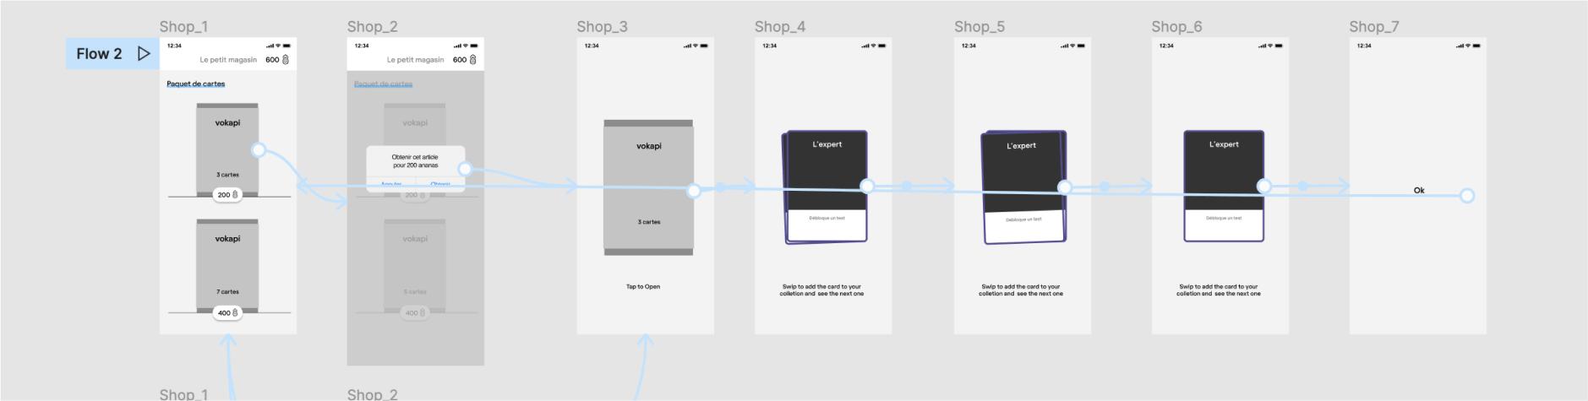Select the Shop_7 frame title
This screenshot has height=401, width=1588.
1373,27
